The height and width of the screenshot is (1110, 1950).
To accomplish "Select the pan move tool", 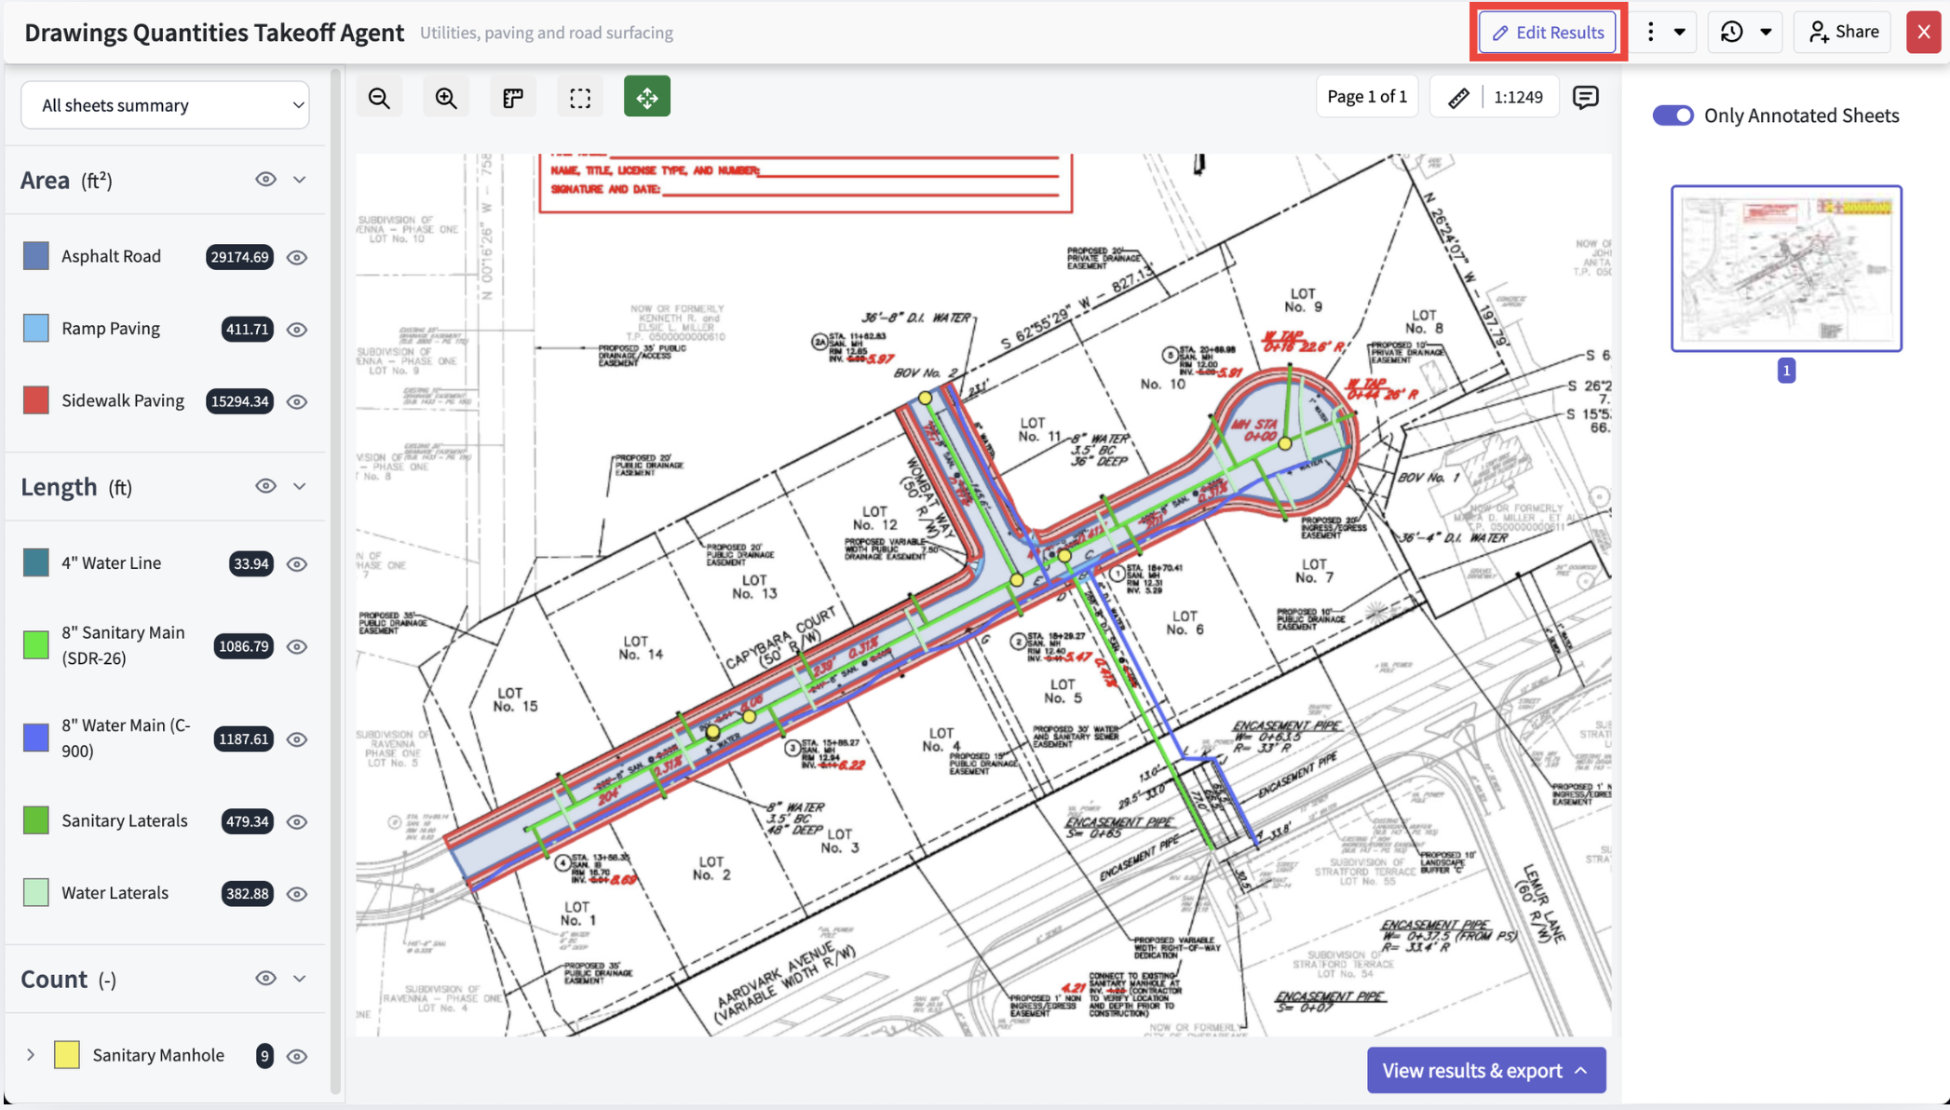I will 647,97.
